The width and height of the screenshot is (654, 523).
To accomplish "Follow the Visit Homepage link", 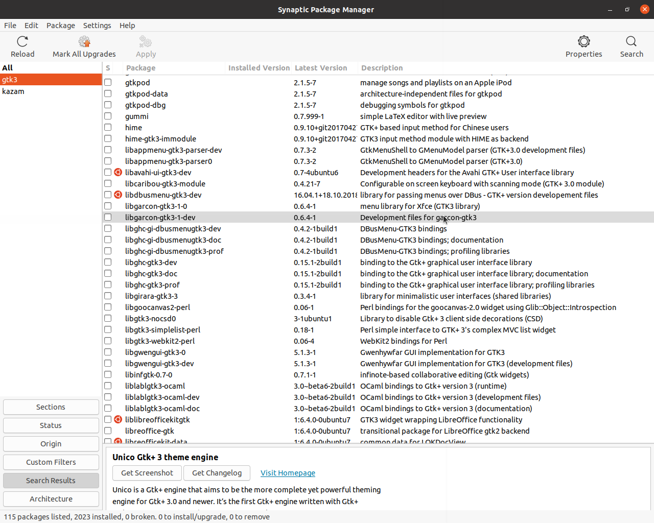I will point(288,473).
